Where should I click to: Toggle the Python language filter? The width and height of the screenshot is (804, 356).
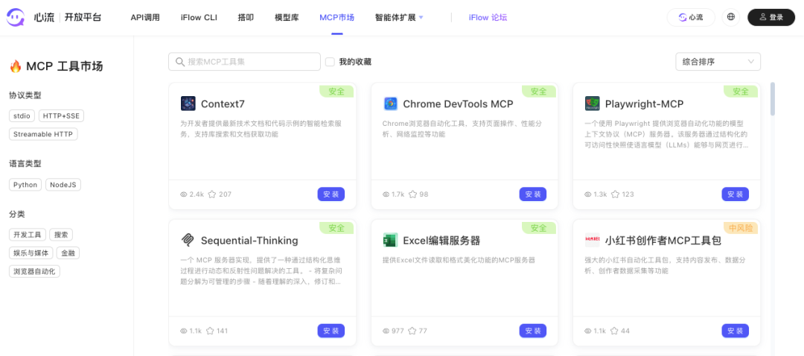[25, 185]
